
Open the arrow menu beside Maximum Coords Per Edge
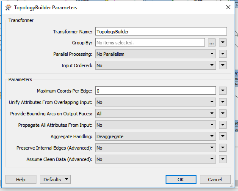coord(223,91)
